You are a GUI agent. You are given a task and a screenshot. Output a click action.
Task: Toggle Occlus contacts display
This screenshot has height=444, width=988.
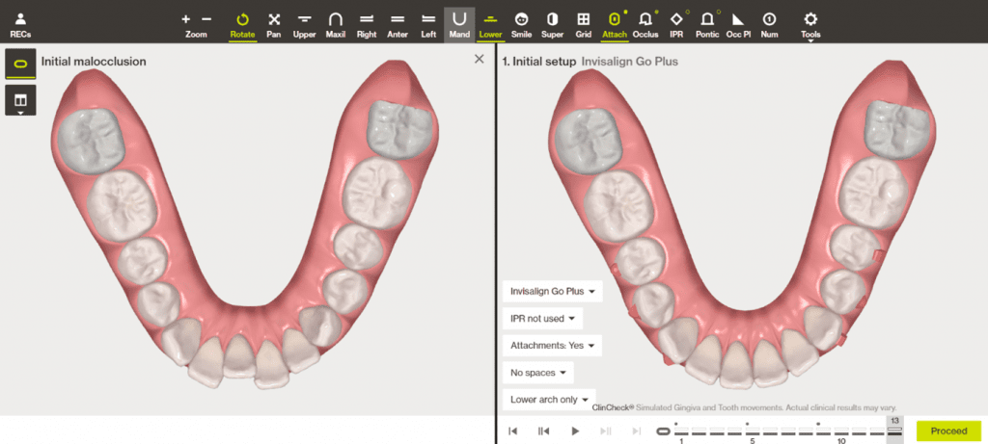645,25
